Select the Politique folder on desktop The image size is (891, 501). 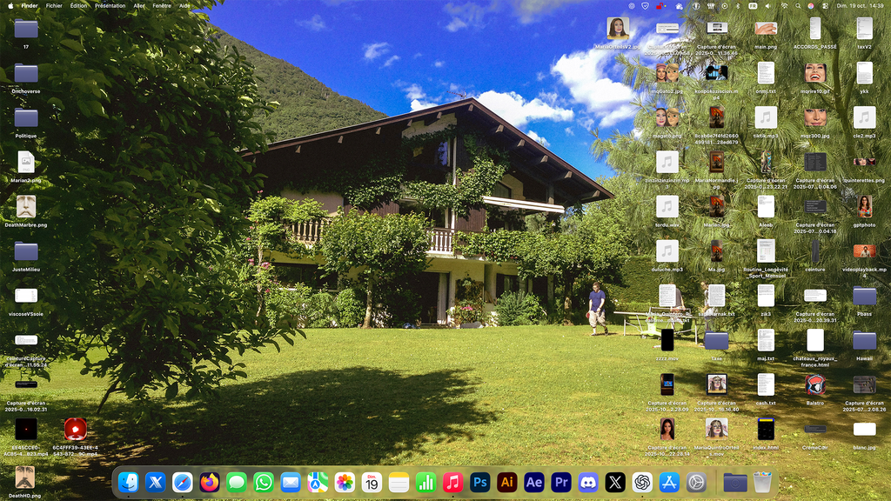coord(26,118)
